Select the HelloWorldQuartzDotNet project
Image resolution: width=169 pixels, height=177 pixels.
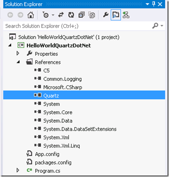[x=59, y=46]
